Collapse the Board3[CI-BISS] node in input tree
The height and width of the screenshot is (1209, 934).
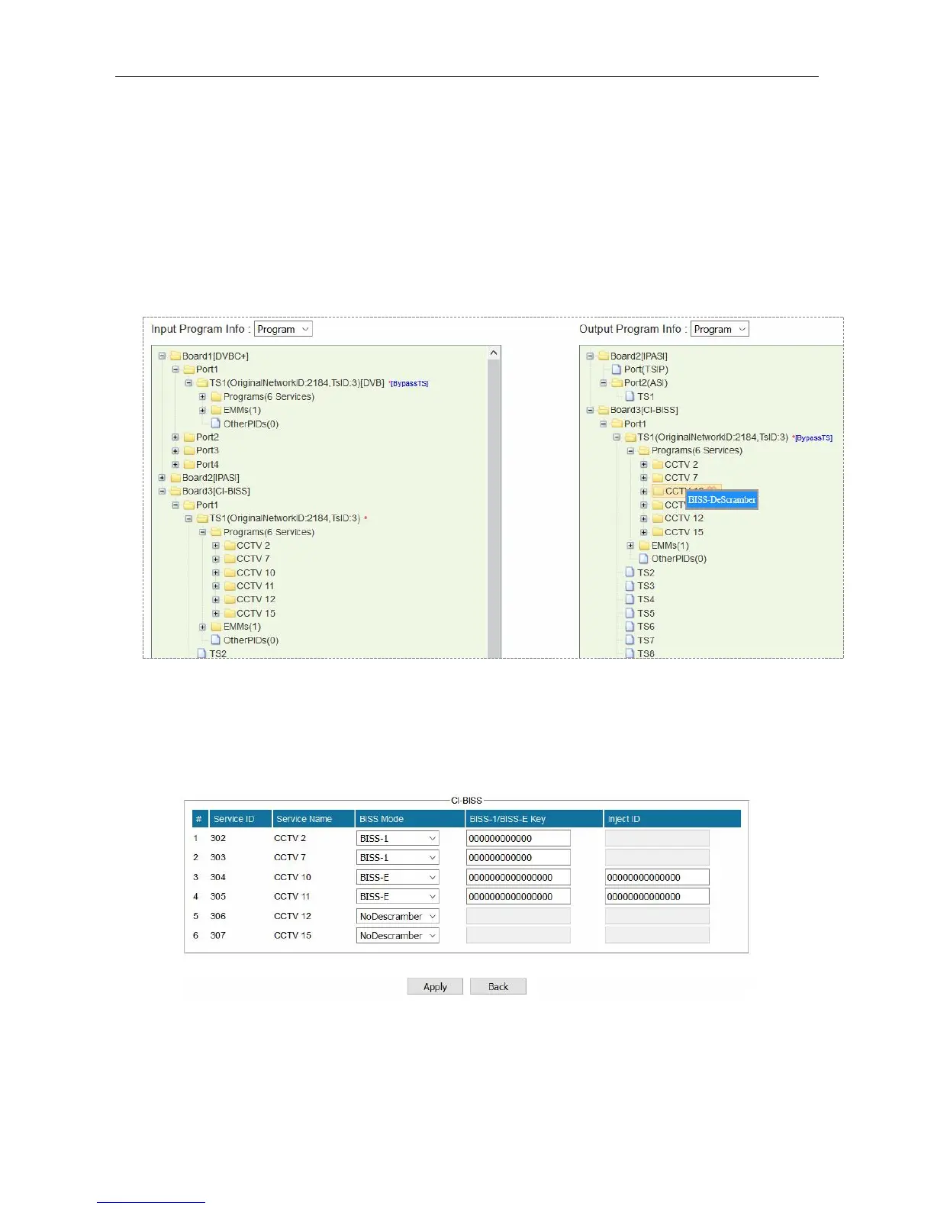point(162,492)
